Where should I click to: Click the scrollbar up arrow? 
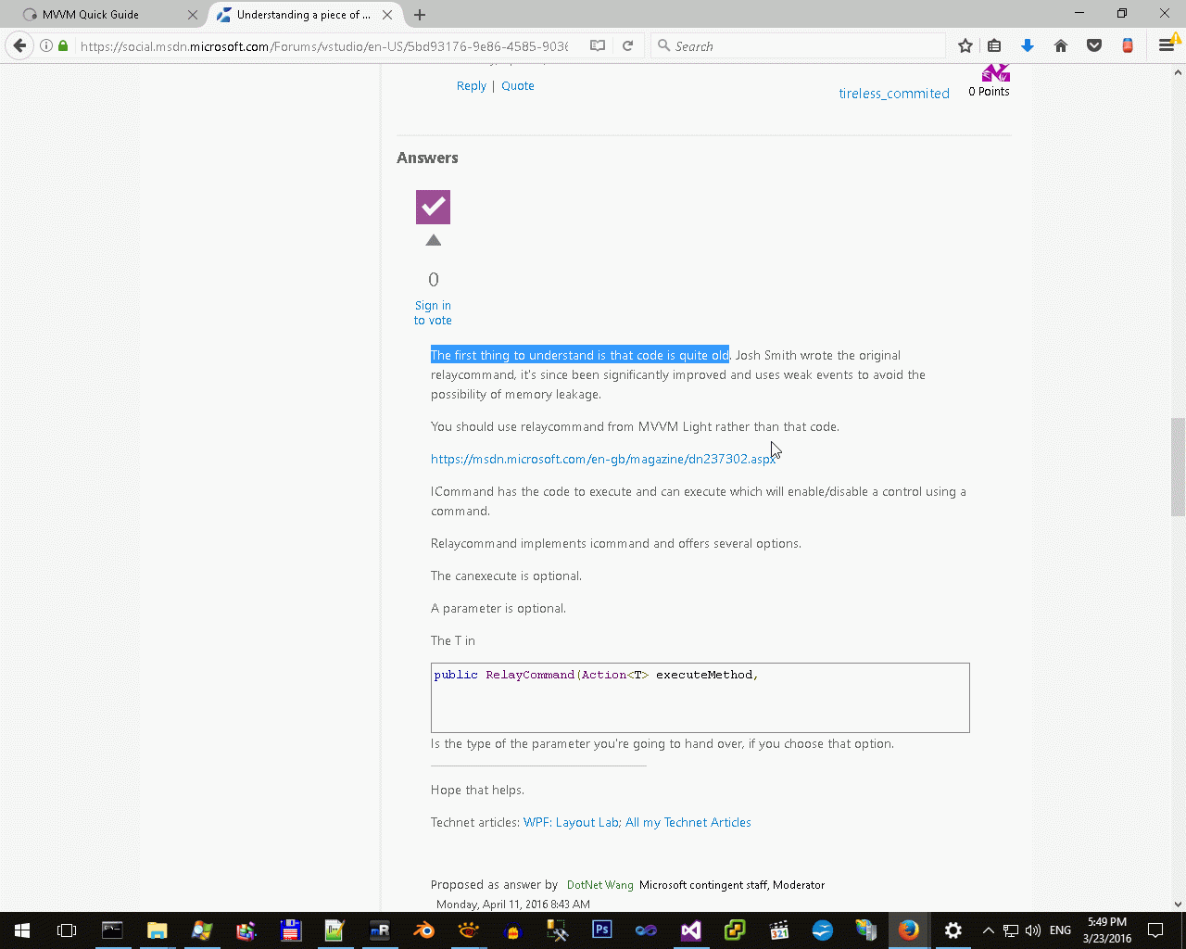tap(1178, 71)
